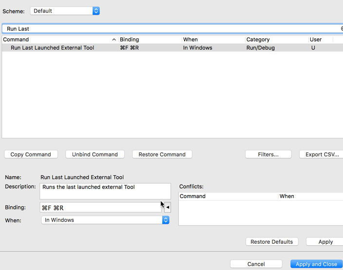Click the Command header in Conflicts table

227,196
